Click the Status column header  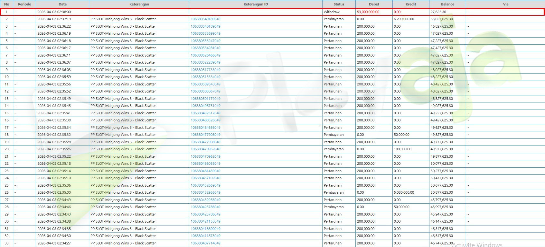tap(339, 4)
